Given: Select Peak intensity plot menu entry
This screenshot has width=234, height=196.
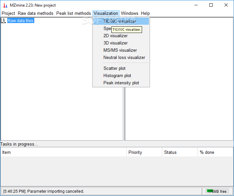Looking at the screenshot, I should (121, 83).
